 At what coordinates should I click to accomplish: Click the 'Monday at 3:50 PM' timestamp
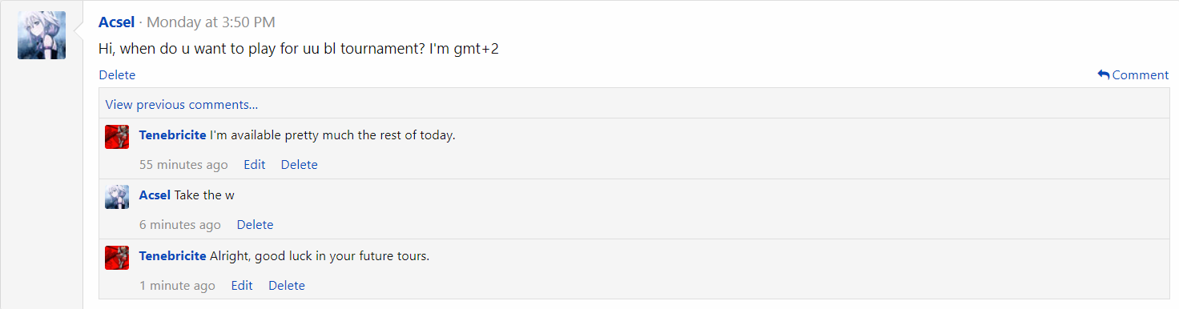211,22
